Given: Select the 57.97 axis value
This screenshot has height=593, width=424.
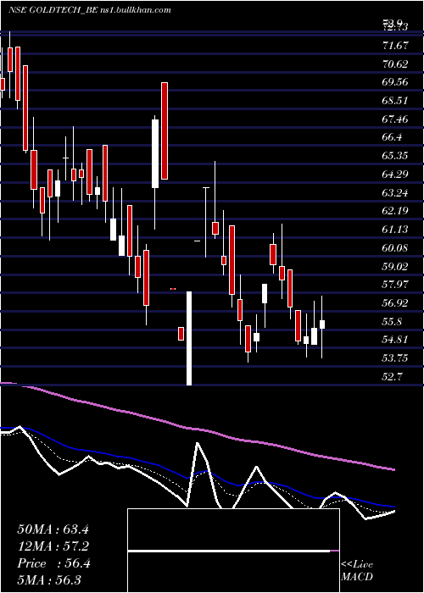Looking at the screenshot, I should click(x=395, y=285).
